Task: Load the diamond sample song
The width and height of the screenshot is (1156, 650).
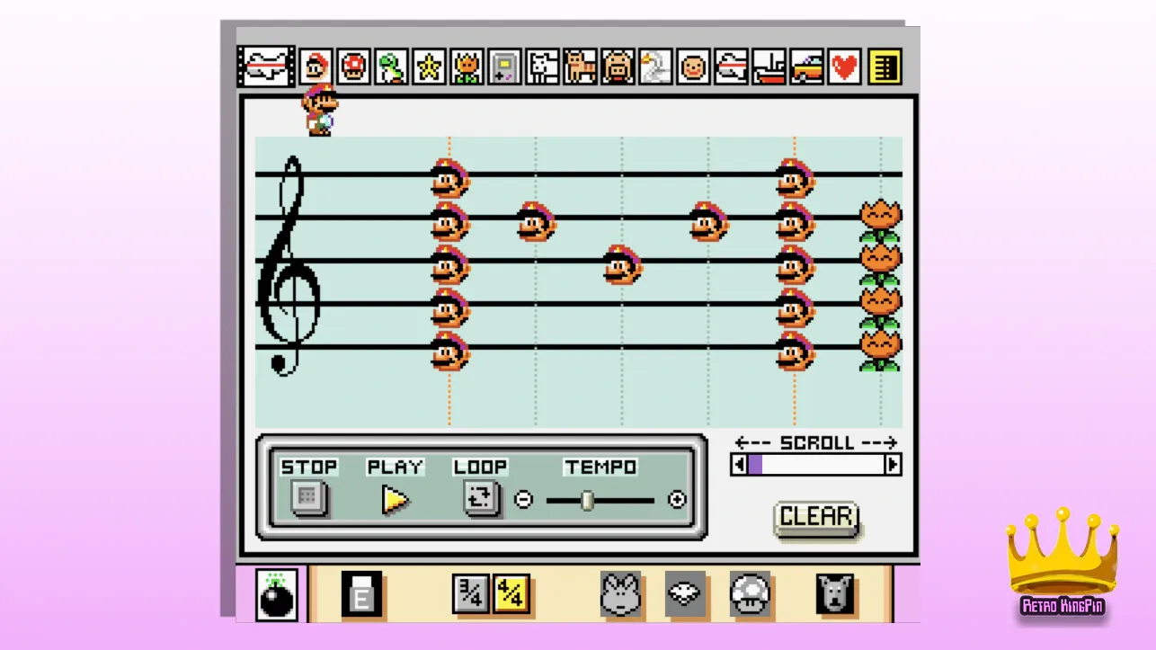Action: coord(686,594)
